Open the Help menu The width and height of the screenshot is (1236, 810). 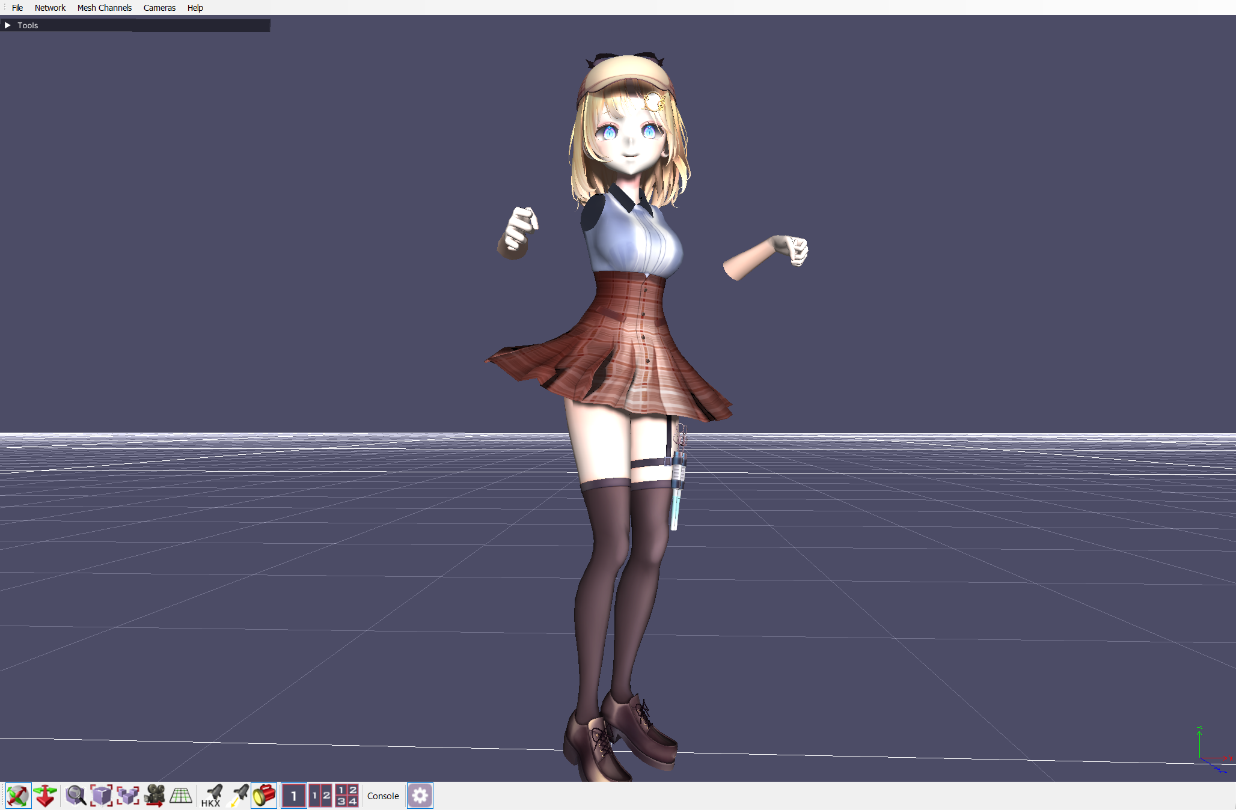click(195, 8)
